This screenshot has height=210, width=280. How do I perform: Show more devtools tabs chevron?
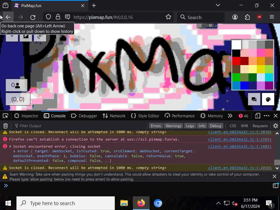click(x=230, y=116)
